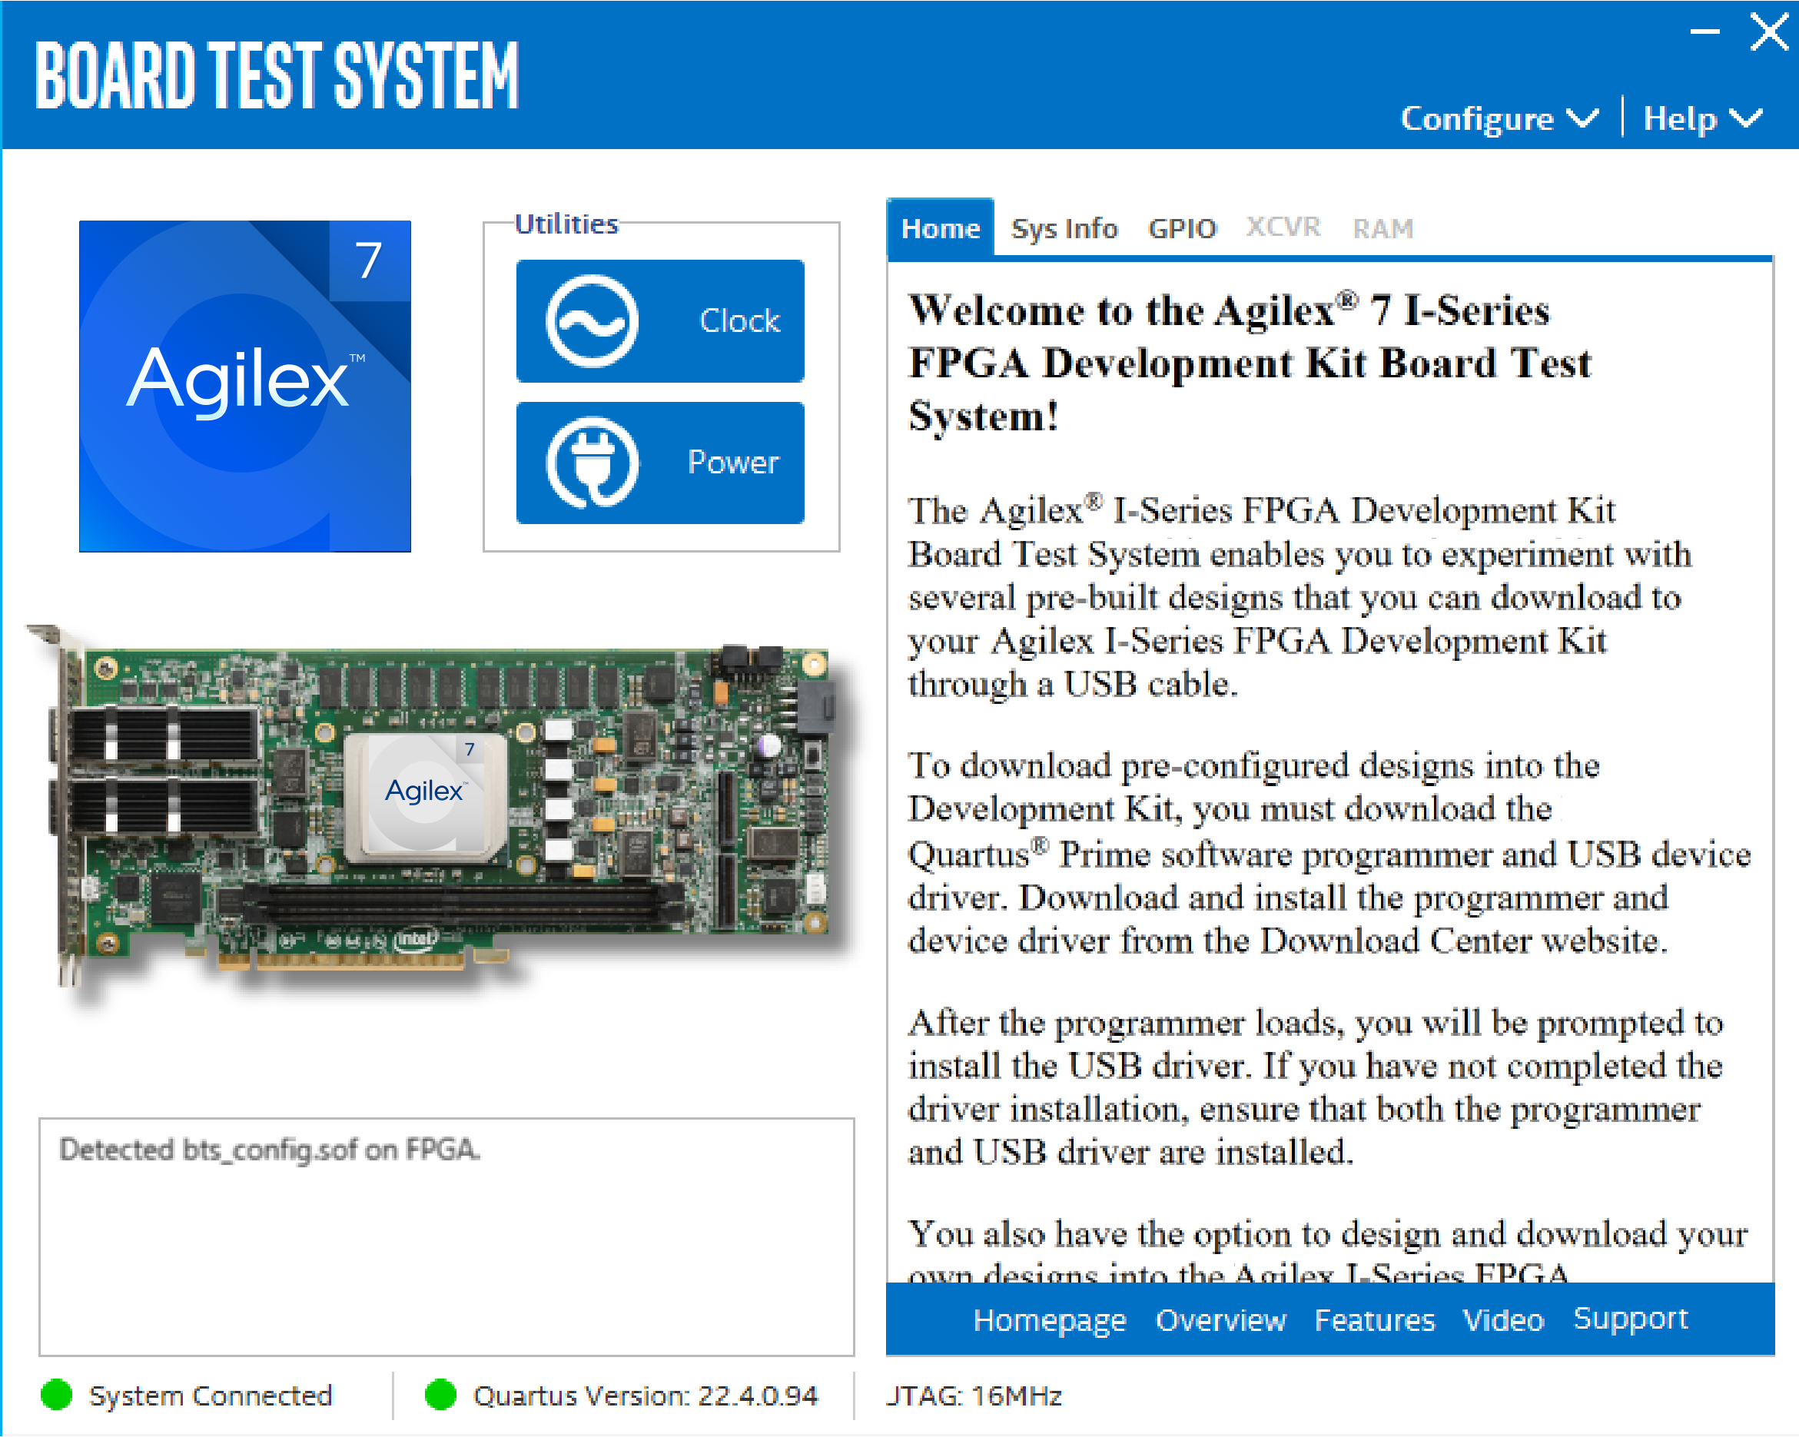Image resolution: width=1799 pixels, height=1437 pixels.
Task: Expand the Help dropdown menu
Action: (x=1680, y=118)
